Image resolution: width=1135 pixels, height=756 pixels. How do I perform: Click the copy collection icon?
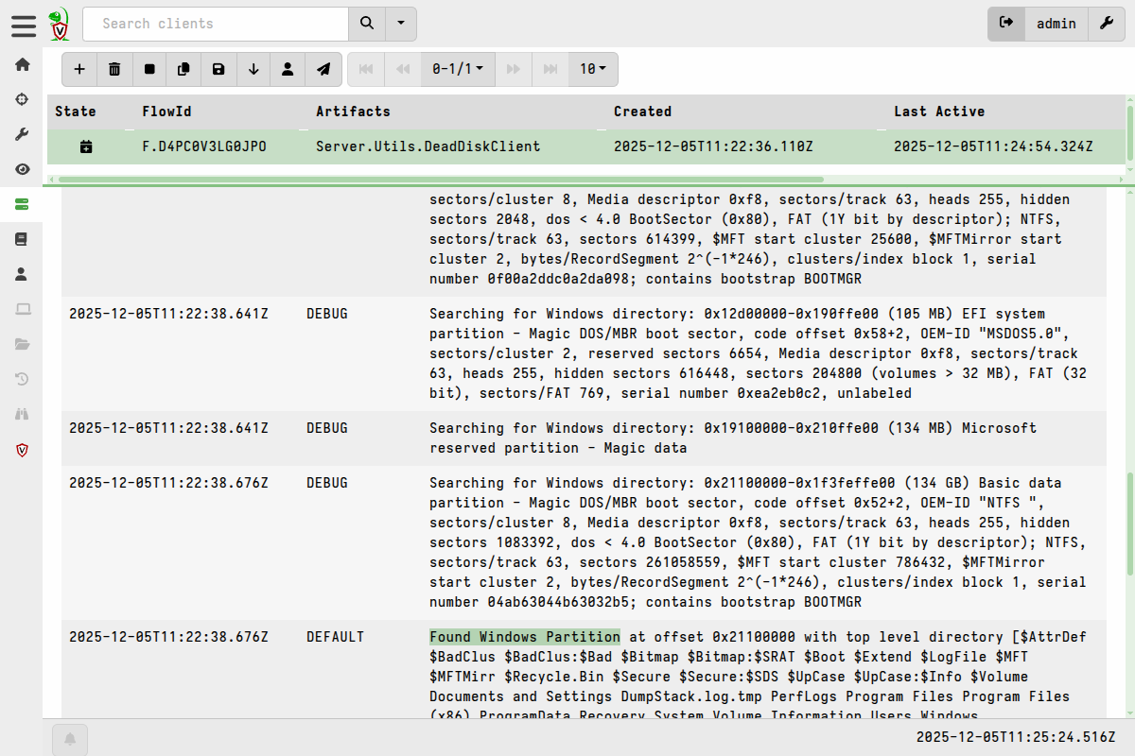[x=183, y=69]
